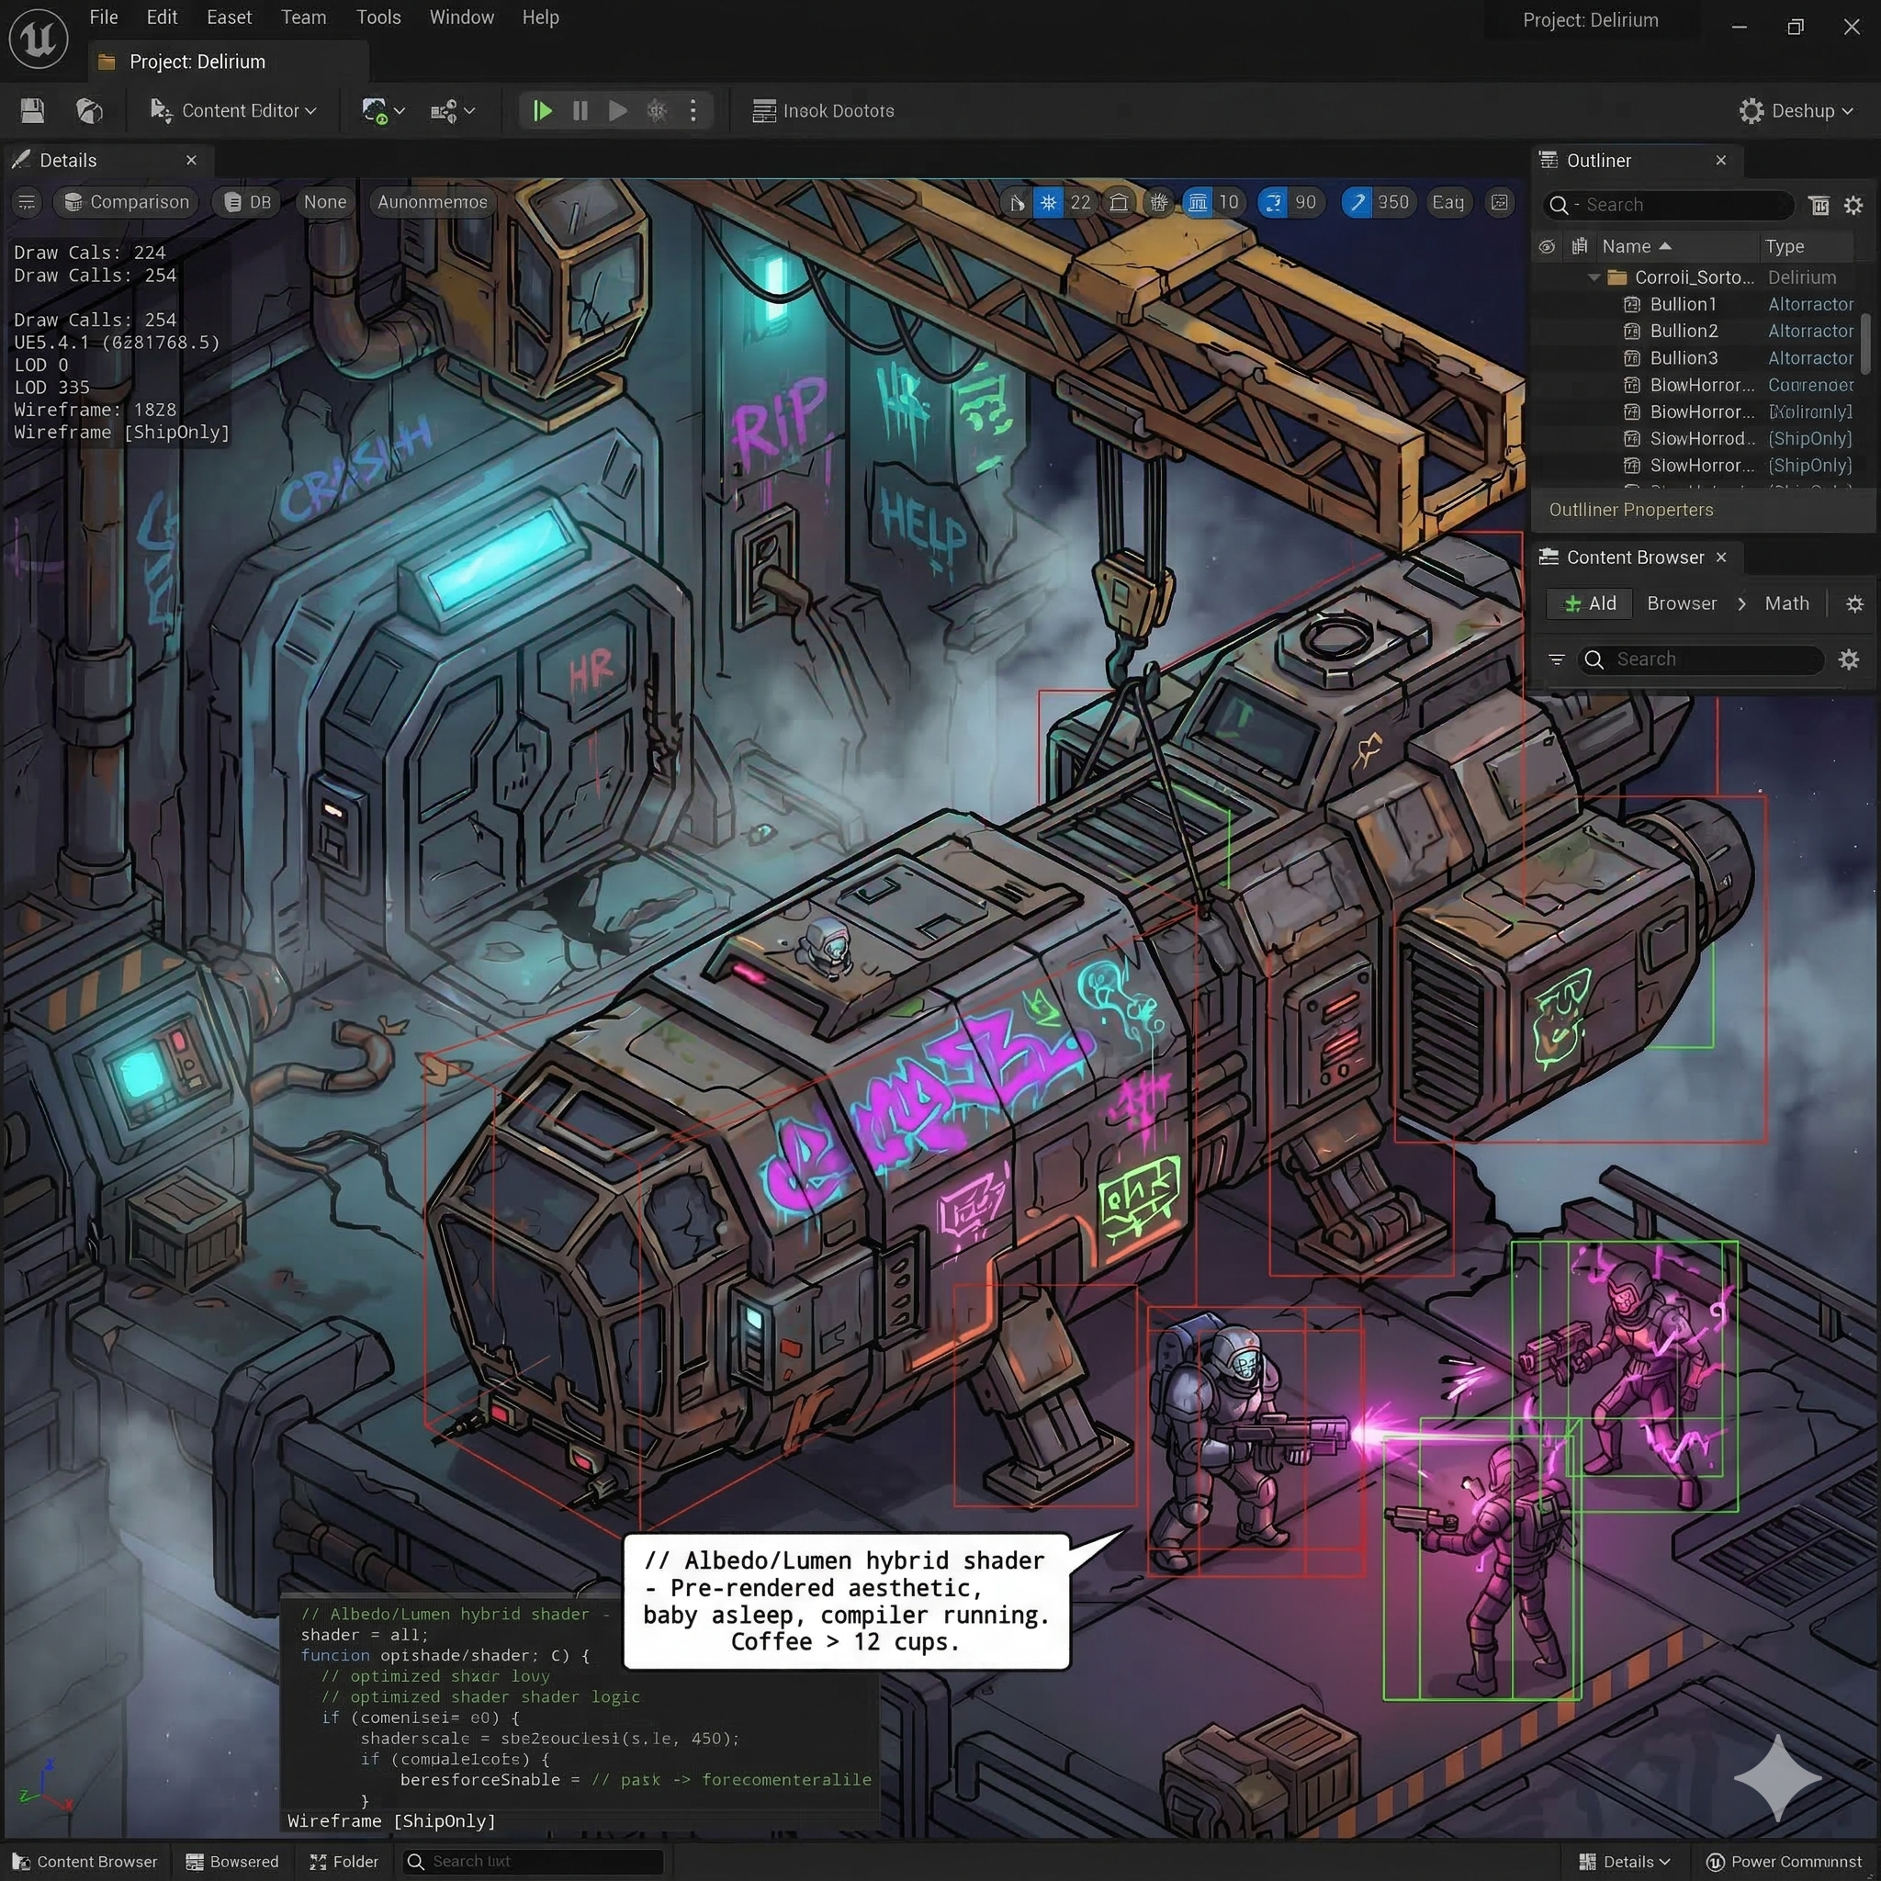Toggle visibility of the Bullion1 actor
The height and width of the screenshot is (1881, 1881).
point(1547,304)
